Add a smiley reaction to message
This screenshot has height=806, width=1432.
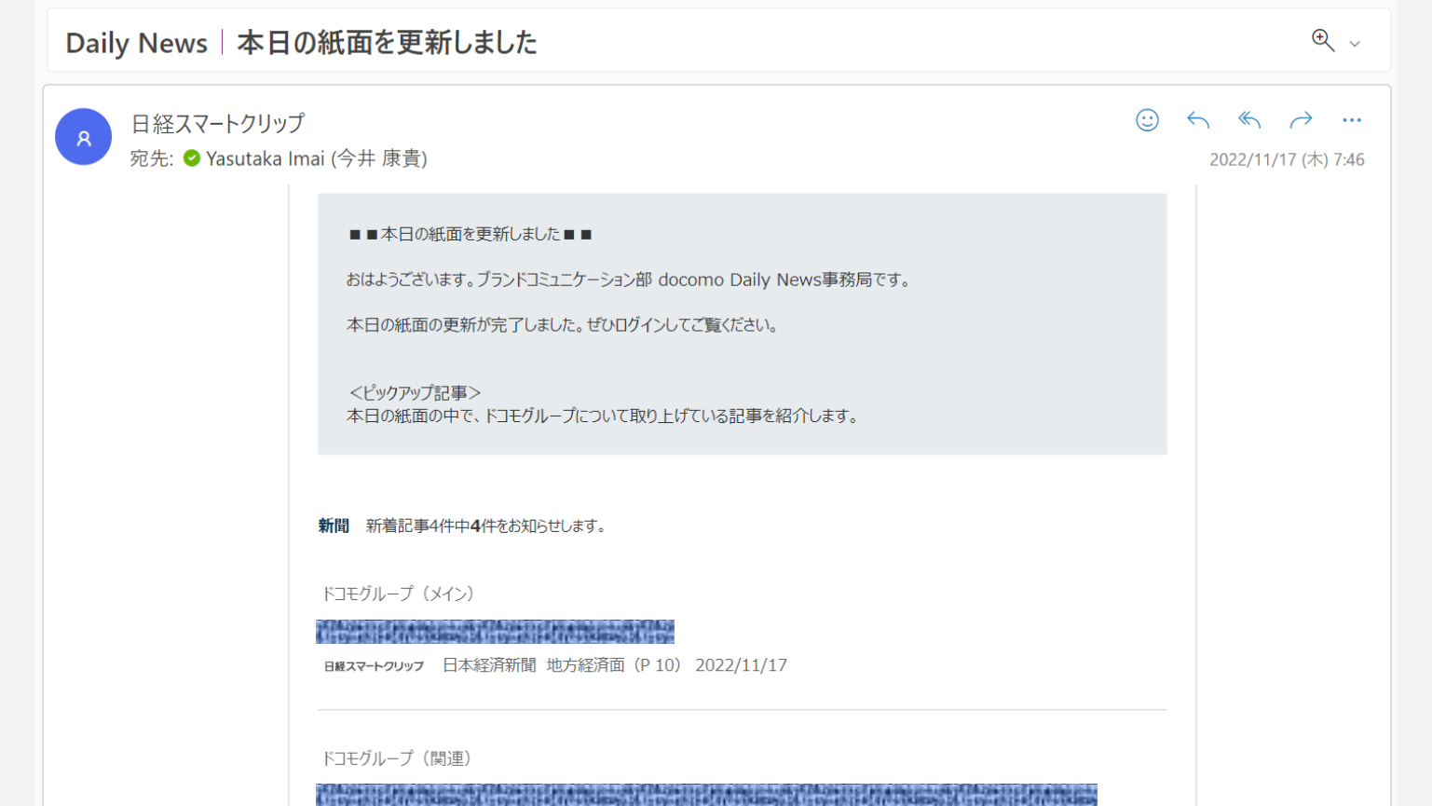(x=1147, y=120)
